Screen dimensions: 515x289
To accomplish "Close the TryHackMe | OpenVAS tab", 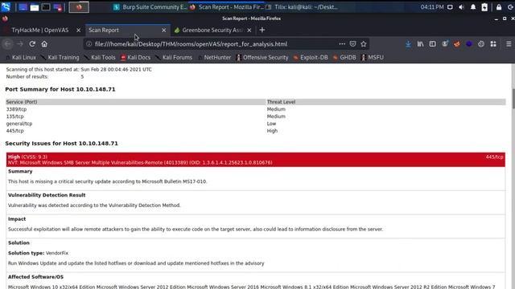I will pyautogui.click(x=78, y=31).
